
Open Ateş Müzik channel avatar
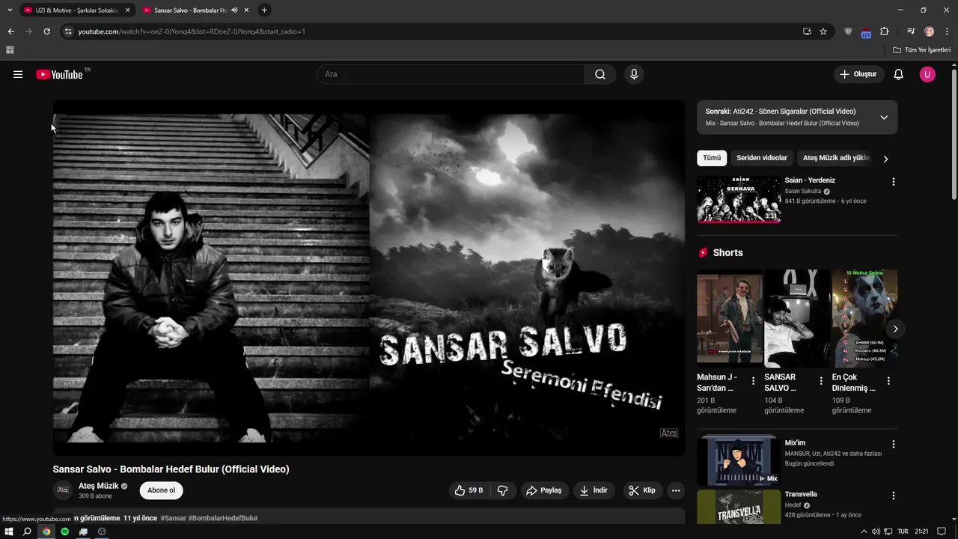tap(63, 490)
